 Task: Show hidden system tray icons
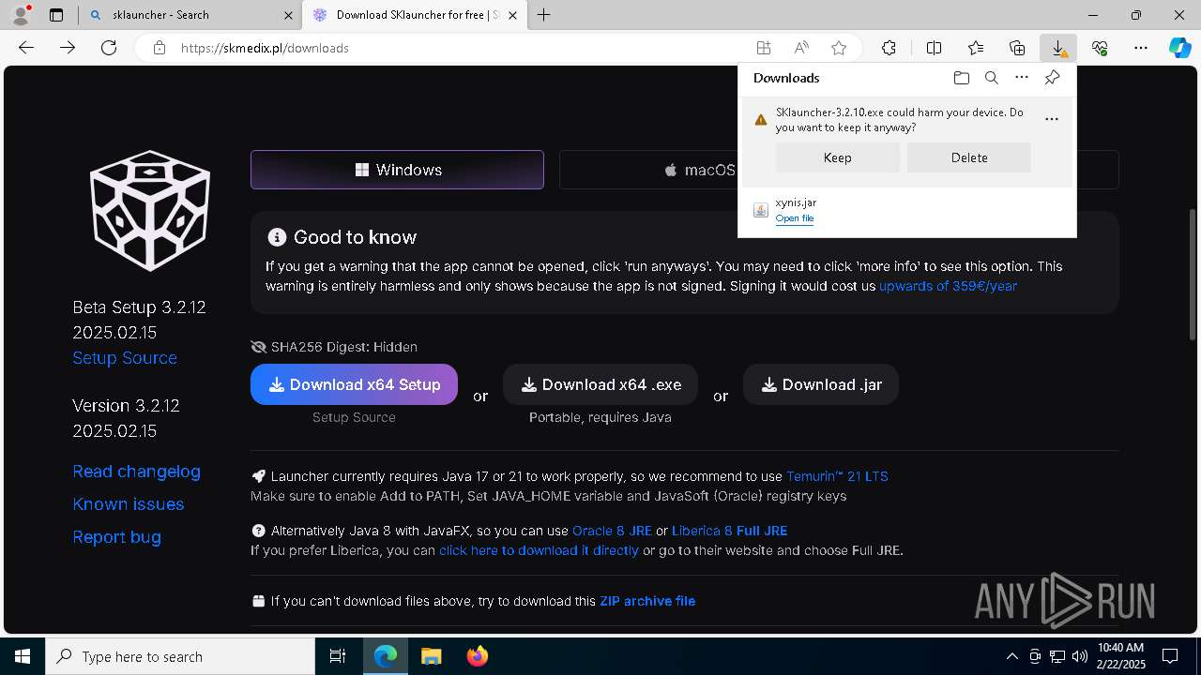coord(1011,656)
